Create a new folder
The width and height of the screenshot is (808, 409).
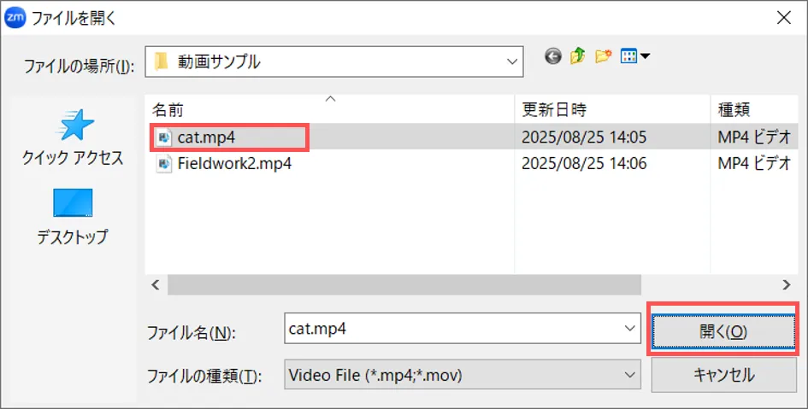tap(604, 57)
